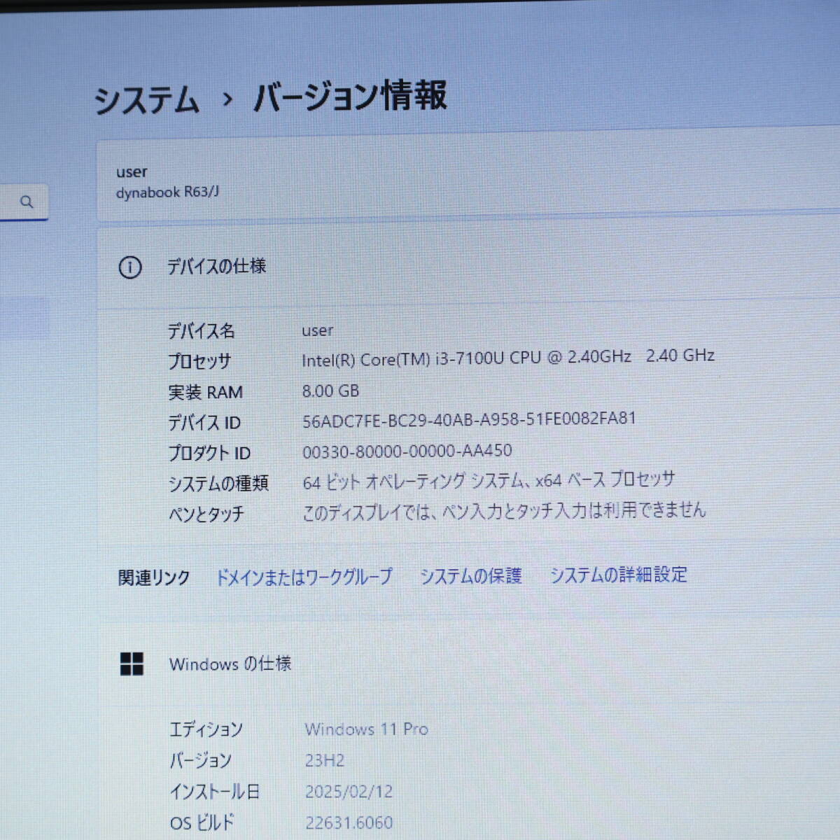The height and width of the screenshot is (840, 840).
Task: Click the エディション label
Action: point(206,729)
